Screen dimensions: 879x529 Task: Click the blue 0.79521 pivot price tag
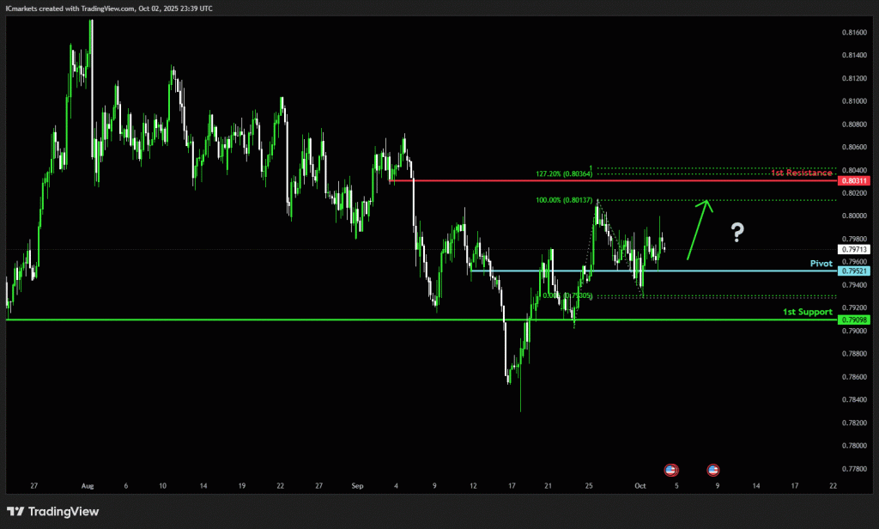tap(855, 271)
